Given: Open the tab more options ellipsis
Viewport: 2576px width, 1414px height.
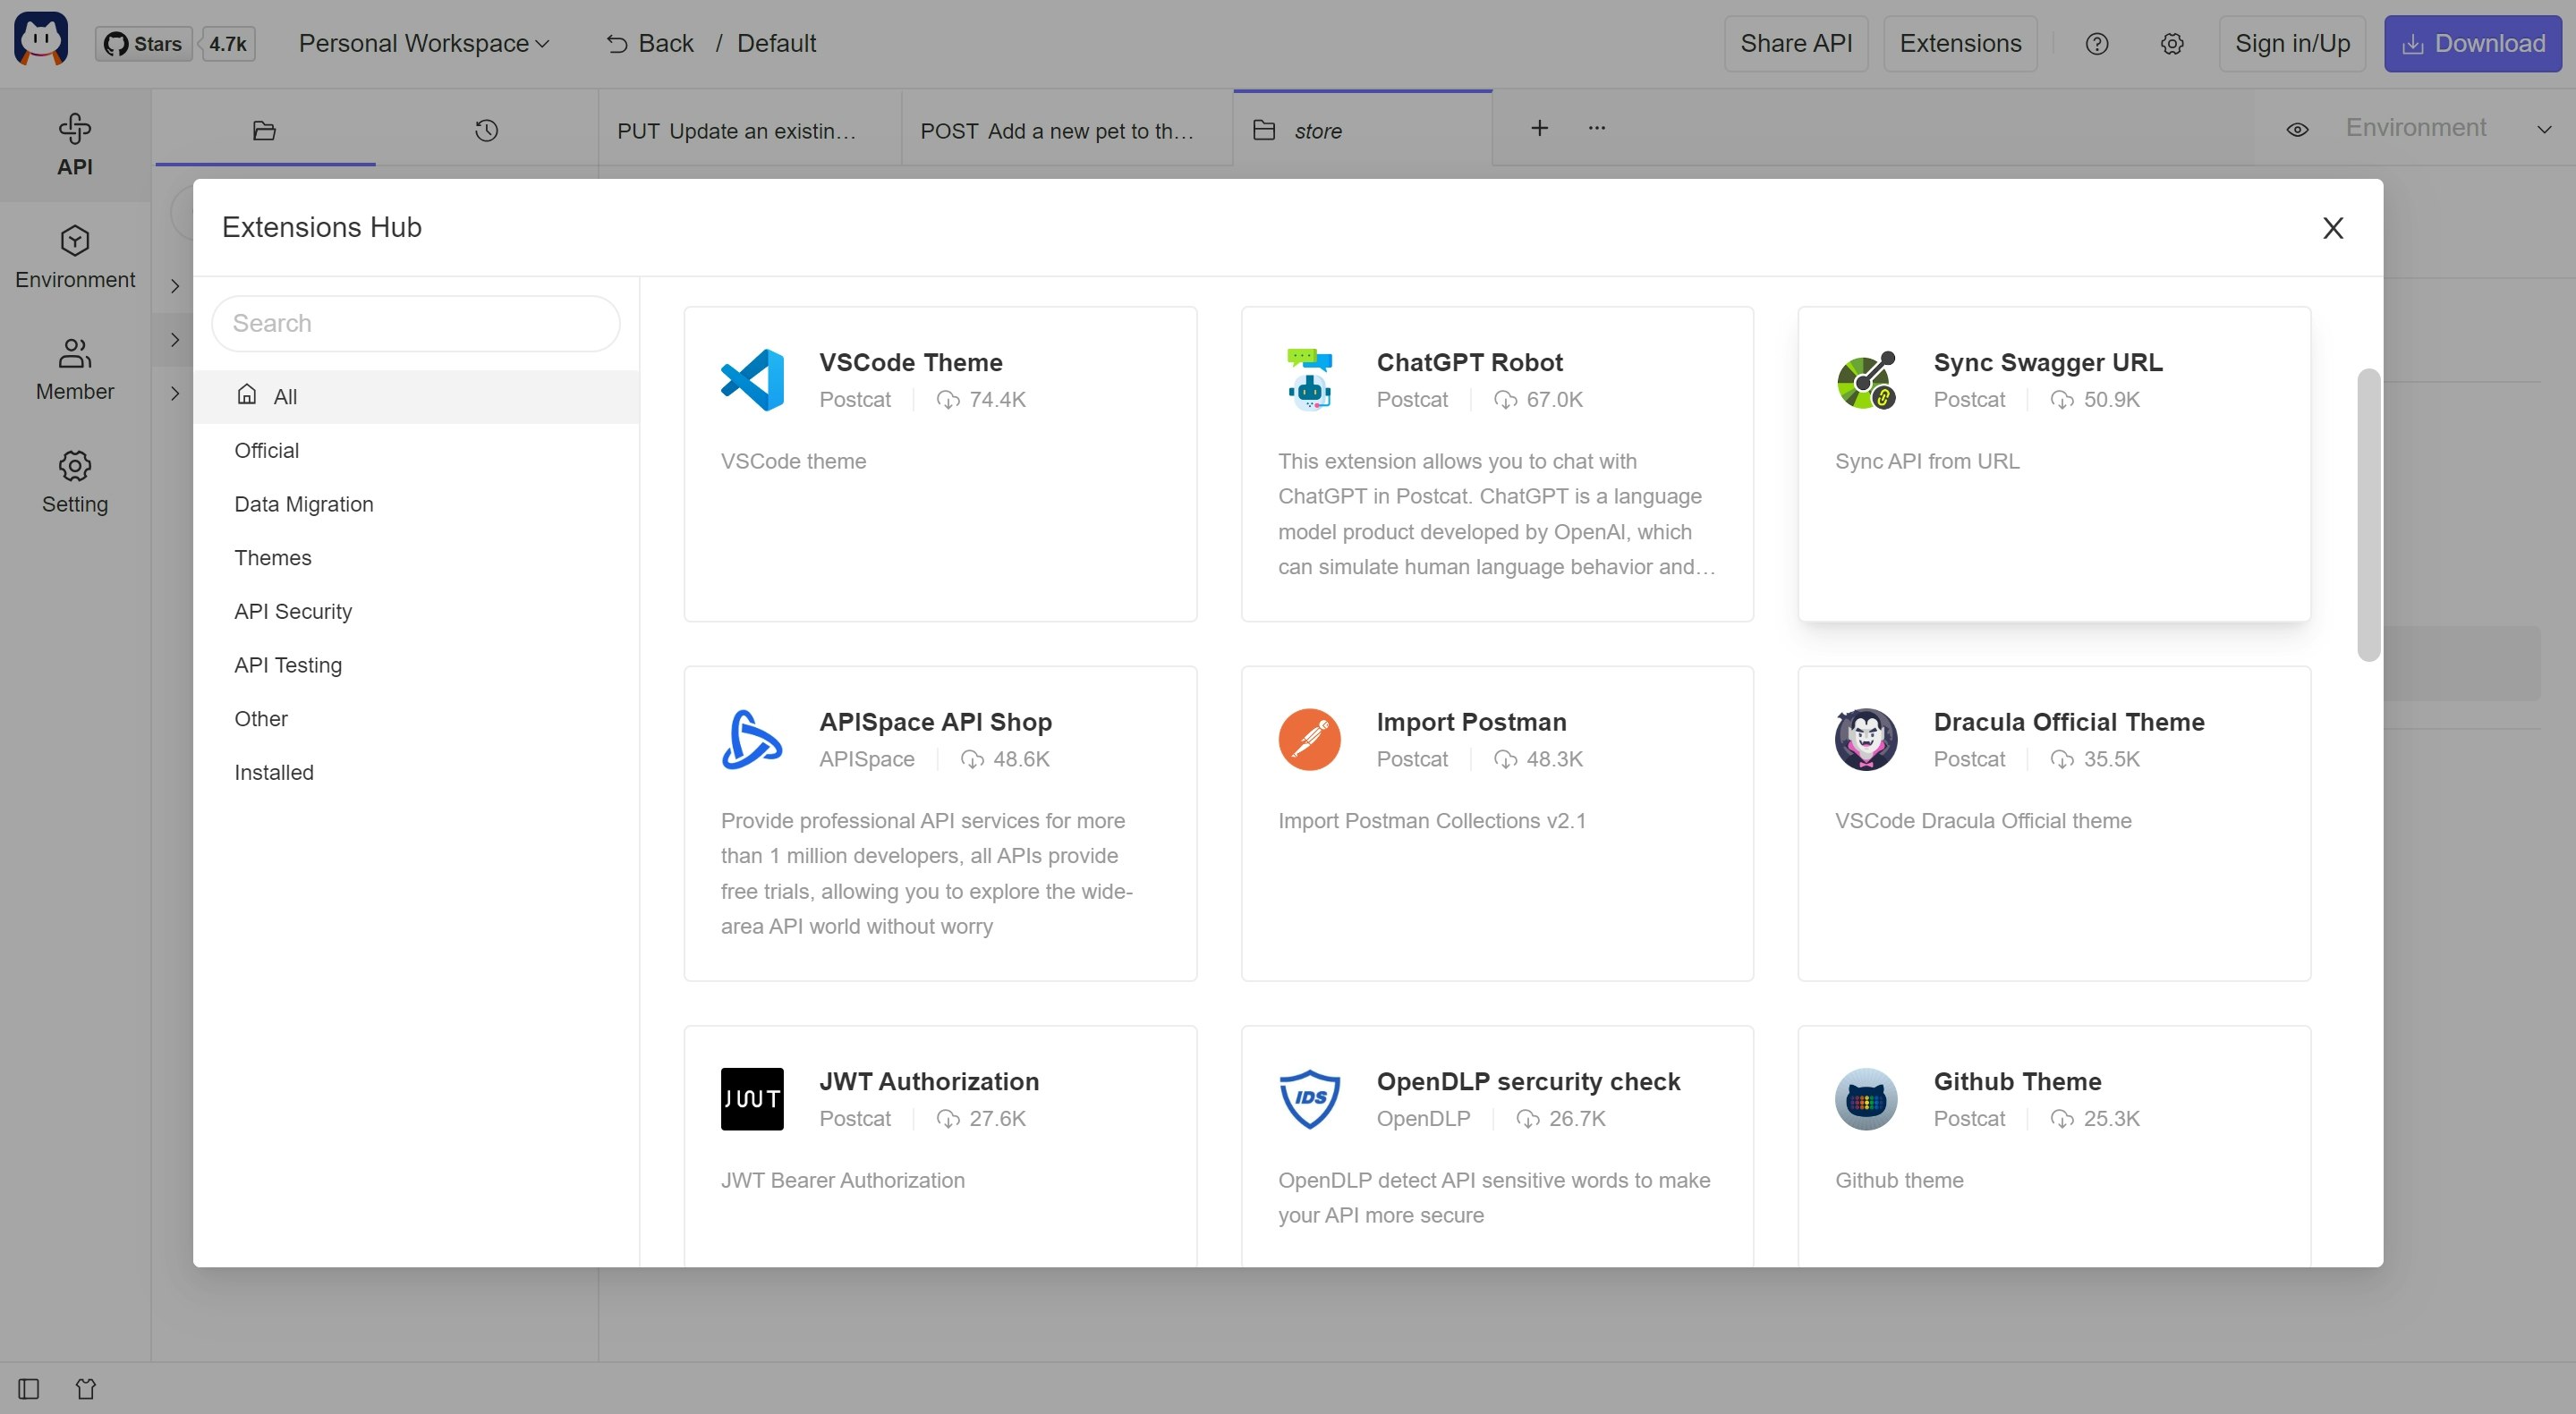Looking at the screenshot, I should 1597,128.
